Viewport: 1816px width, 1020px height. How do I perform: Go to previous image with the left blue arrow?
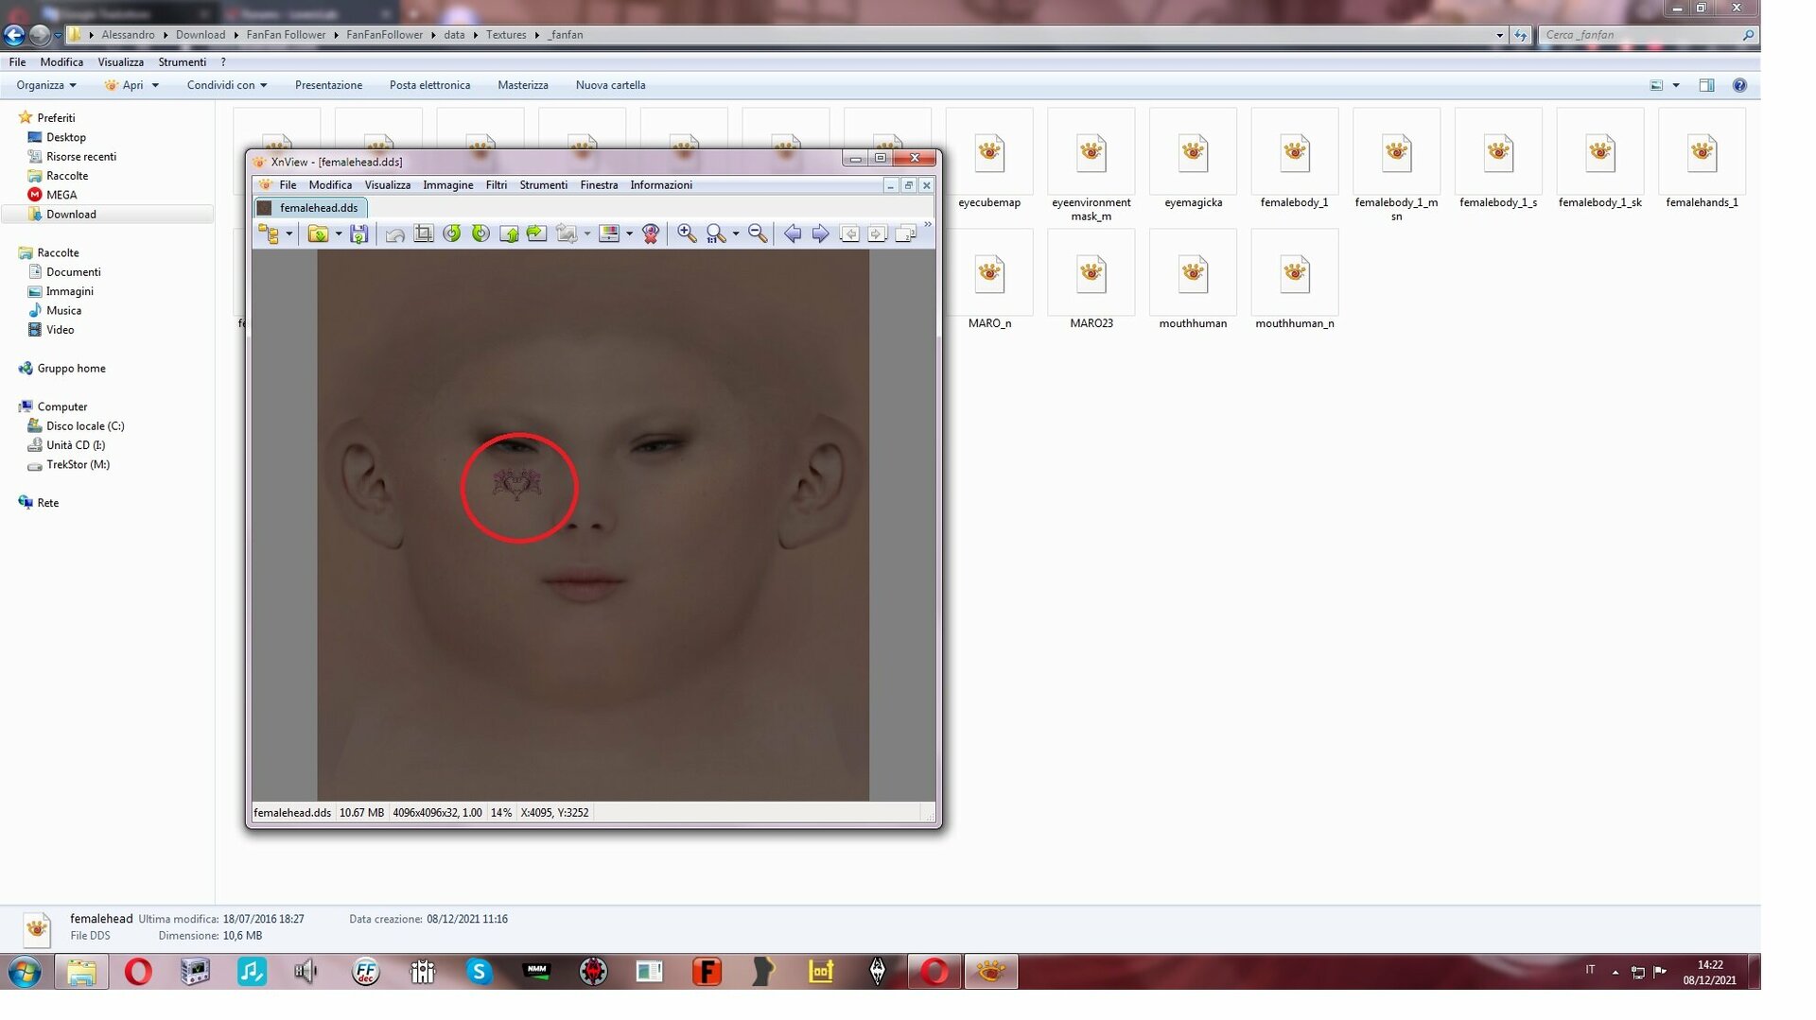(793, 234)
